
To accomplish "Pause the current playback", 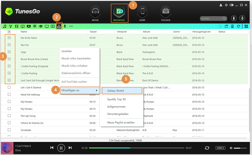I will tap(61, 148).
